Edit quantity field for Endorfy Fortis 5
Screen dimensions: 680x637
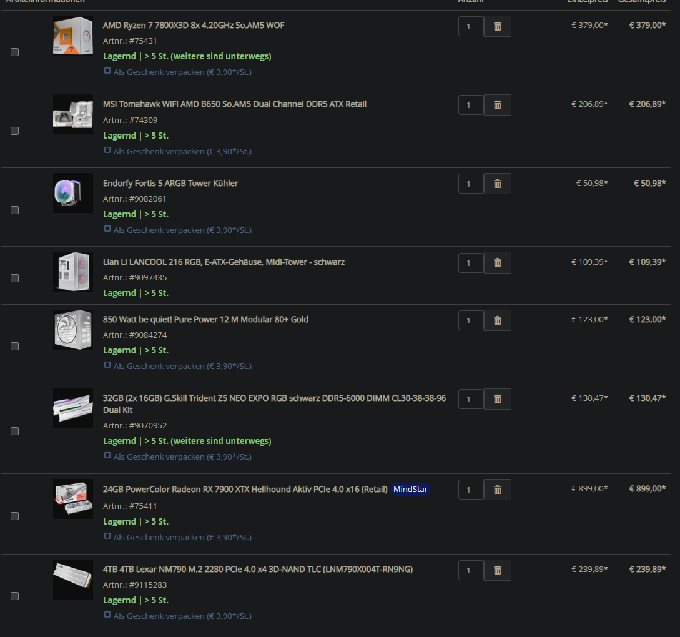click(x=471, y=184)
